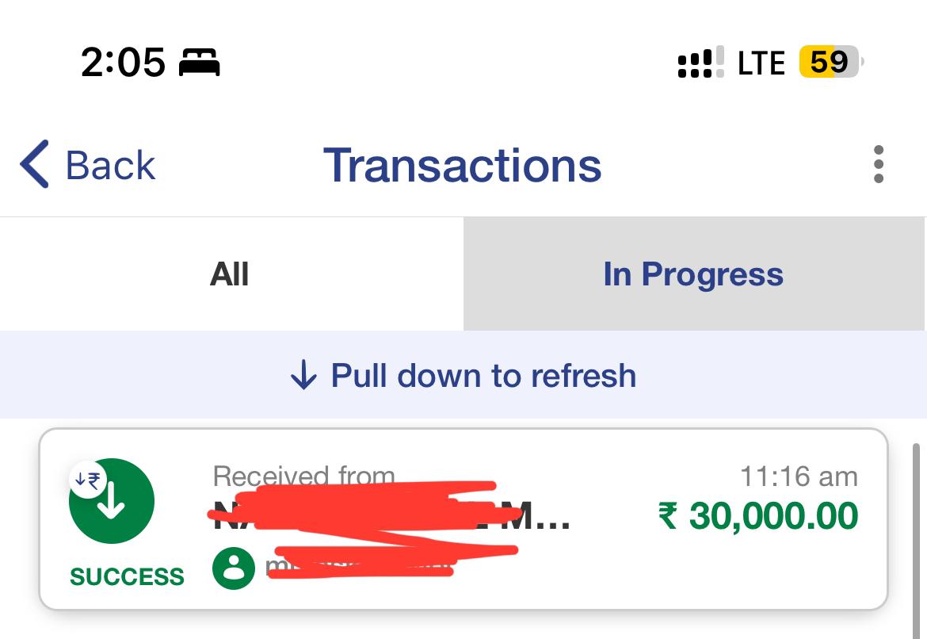Screen dimensions: 927x639
Task: Switch to the All tab
Action: click(231, 274)
